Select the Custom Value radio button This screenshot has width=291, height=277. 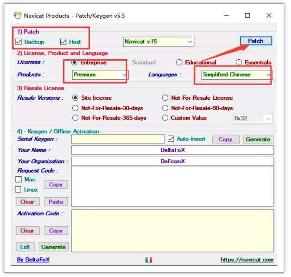165,118
